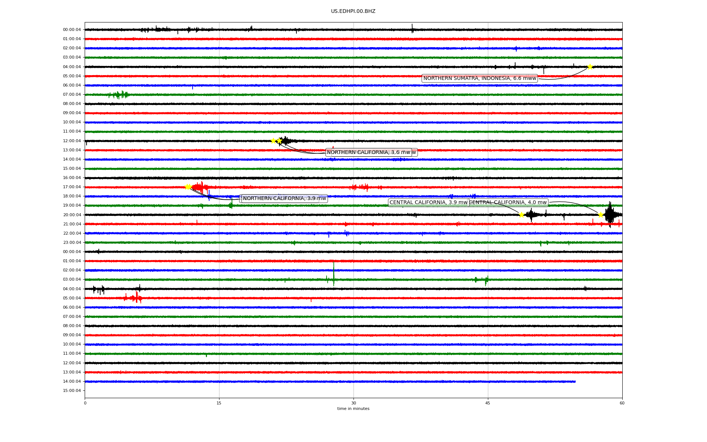This screenshot has height=442, width=707.
Task: Click the large black burst ending the 20:00:04 trace
Action: pyautogui.click(x=610, y=214)
